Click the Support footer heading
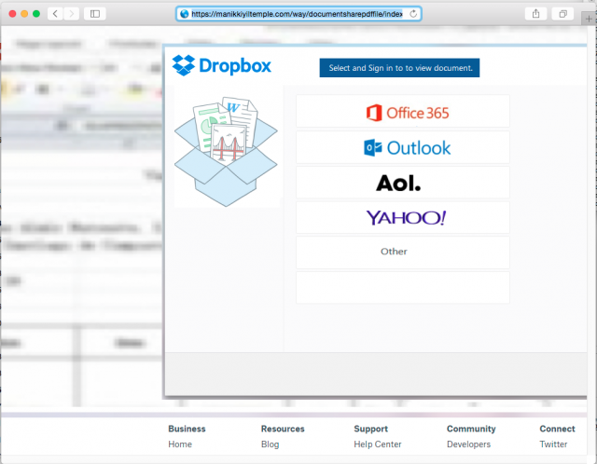The width and height of the screenshot is (597, 464). pos(370,429)
